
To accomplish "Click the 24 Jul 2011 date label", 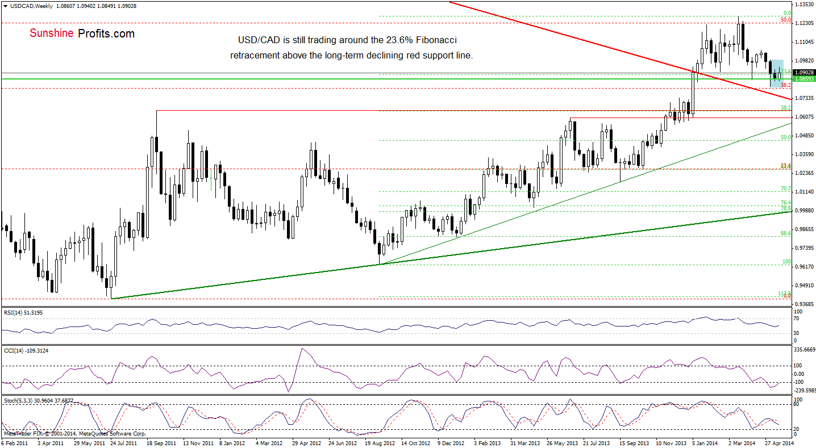I will [123, 442].
